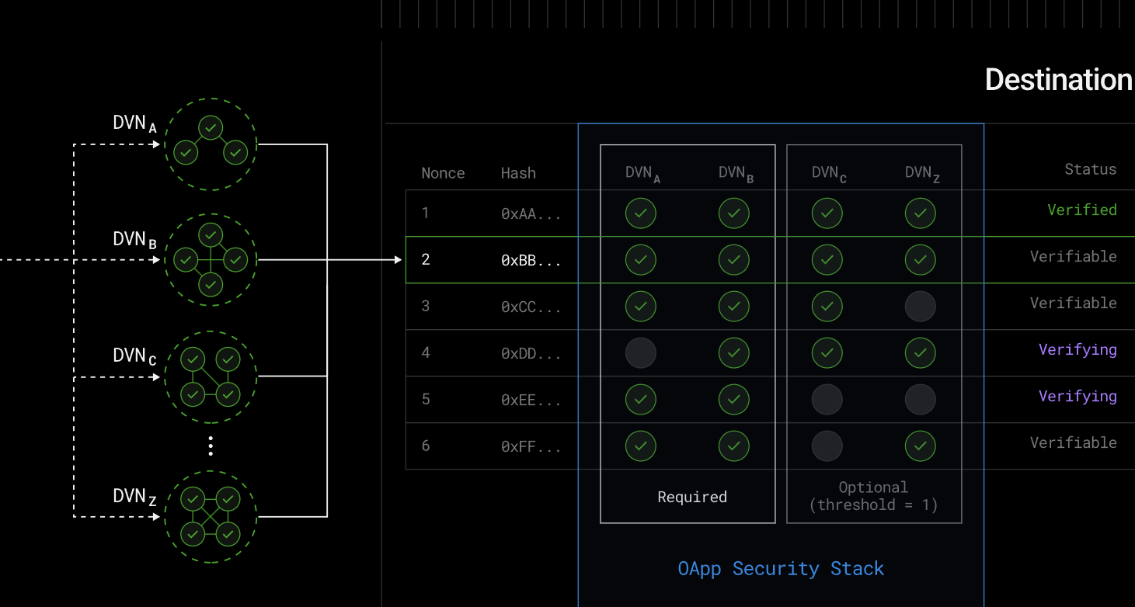Click the DVN A checkmark in 0xCC row
1135x607 pixels.
641,307
